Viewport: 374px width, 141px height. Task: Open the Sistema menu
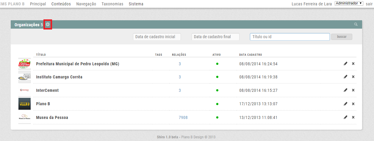coord(136,4)
